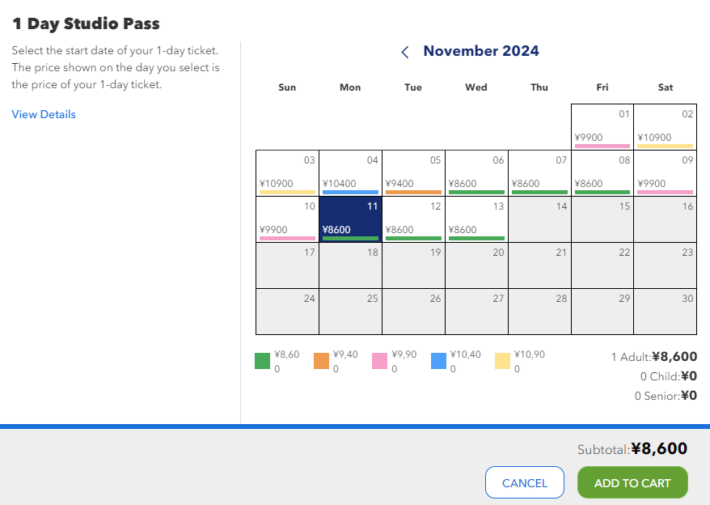Click the orange ¥9,400 legend swatch
Screen dimensions: 710x505
pos(321,361)
